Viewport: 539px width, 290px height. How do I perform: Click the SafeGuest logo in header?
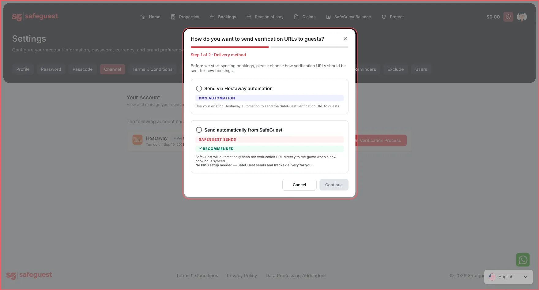pyautogui.click(x=35, y=17)
